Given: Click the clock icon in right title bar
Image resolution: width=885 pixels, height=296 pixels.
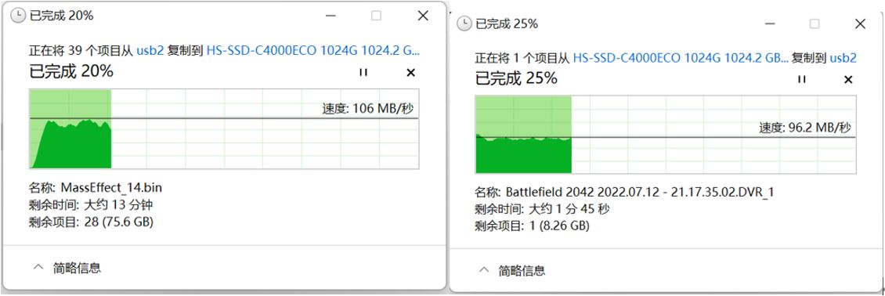Looking at the screenshot, I should coord(464,23).
